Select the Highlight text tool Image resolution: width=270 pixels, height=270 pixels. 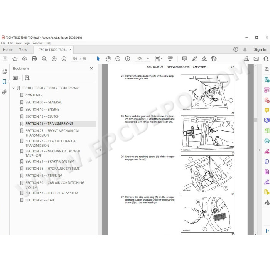194,59
